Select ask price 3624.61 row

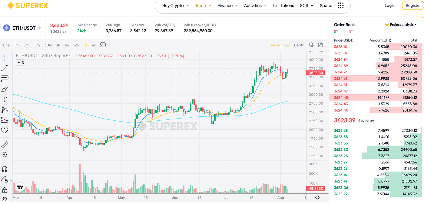point(375,79)
